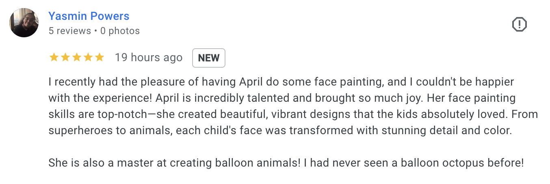Click the third yellow rating star
This screenshot has width=550, height=184.
(x=76, y=58)
